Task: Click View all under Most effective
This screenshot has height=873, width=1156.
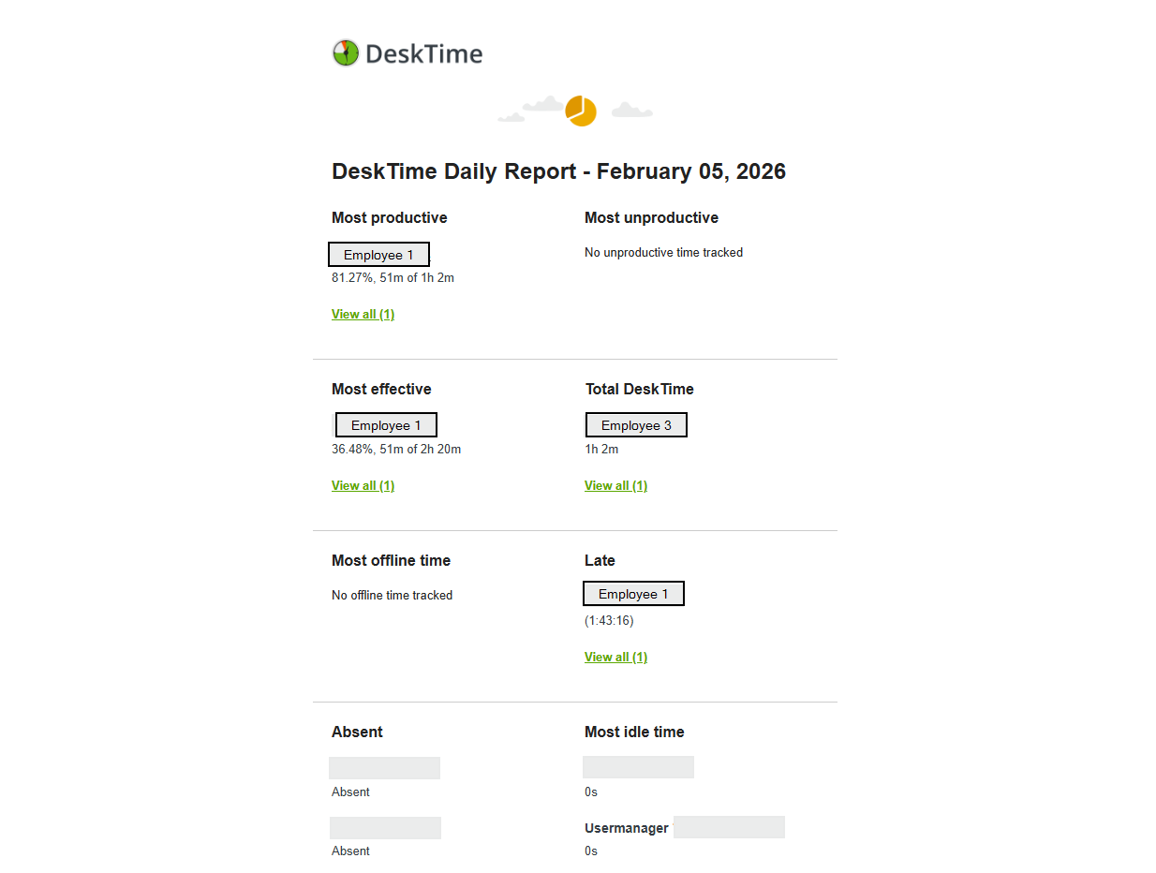Action: point(363,486)
